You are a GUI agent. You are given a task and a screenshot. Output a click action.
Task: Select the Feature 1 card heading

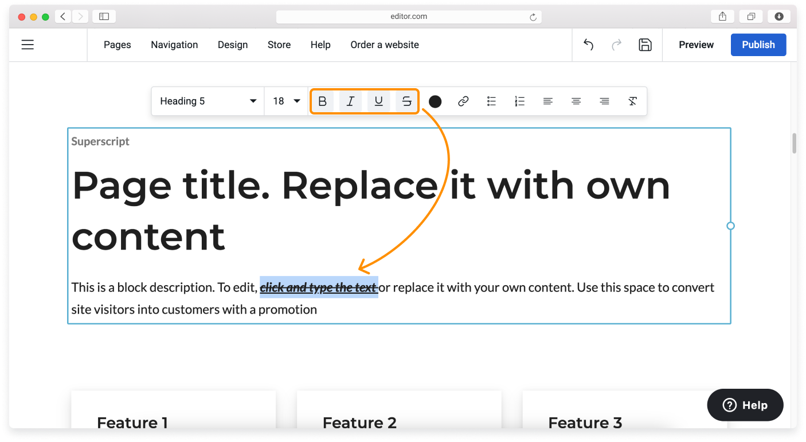pos(132,423)
